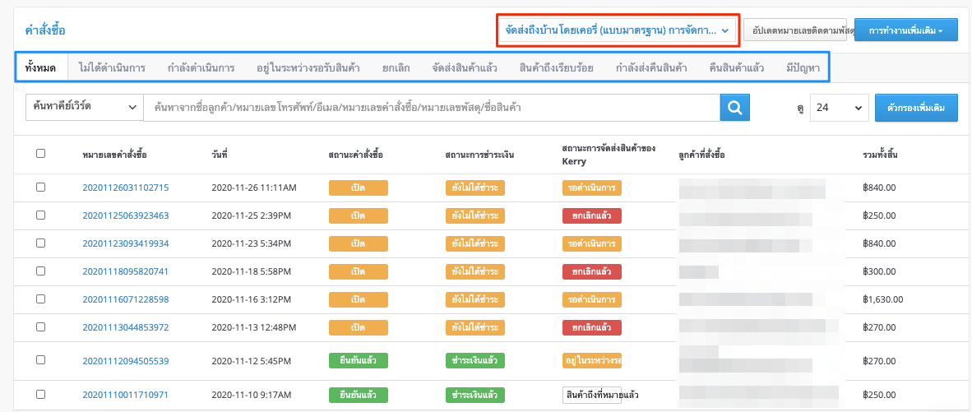Viewport: 972px width, 412px height.
Task: Click the สถานะคำสั่งซื้อ column header
Action: coord(356,155)
